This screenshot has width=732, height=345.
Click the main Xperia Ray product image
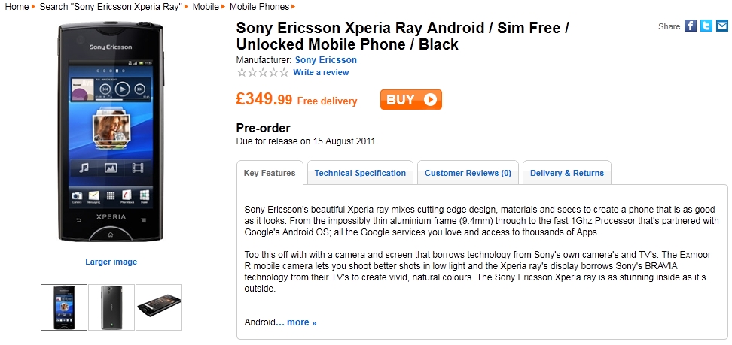[x=111, y=132]
